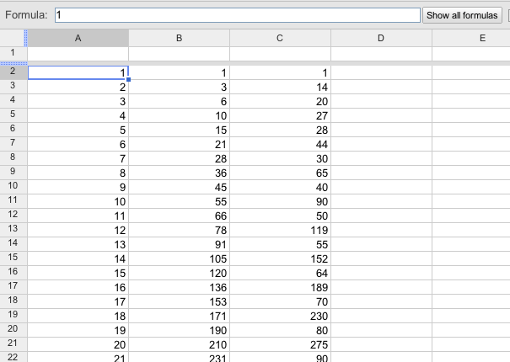510x362 pixels.
Task: Click cell B18 containing 153
Action: point(180,301)
